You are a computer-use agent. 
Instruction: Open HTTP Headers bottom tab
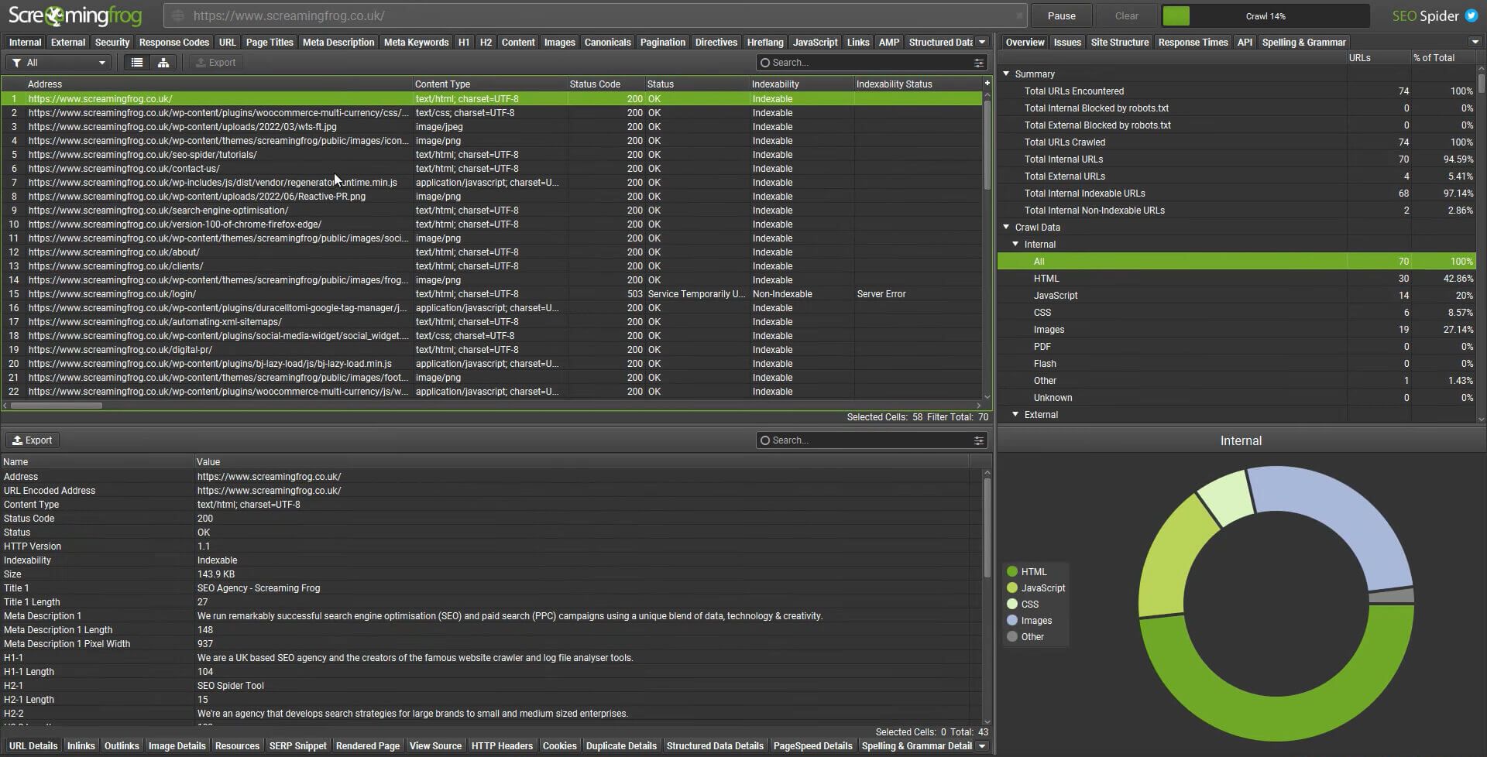(x=502, y=746)
